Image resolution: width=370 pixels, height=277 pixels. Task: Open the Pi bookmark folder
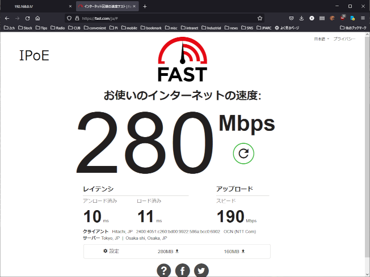(x=113, y=28)
